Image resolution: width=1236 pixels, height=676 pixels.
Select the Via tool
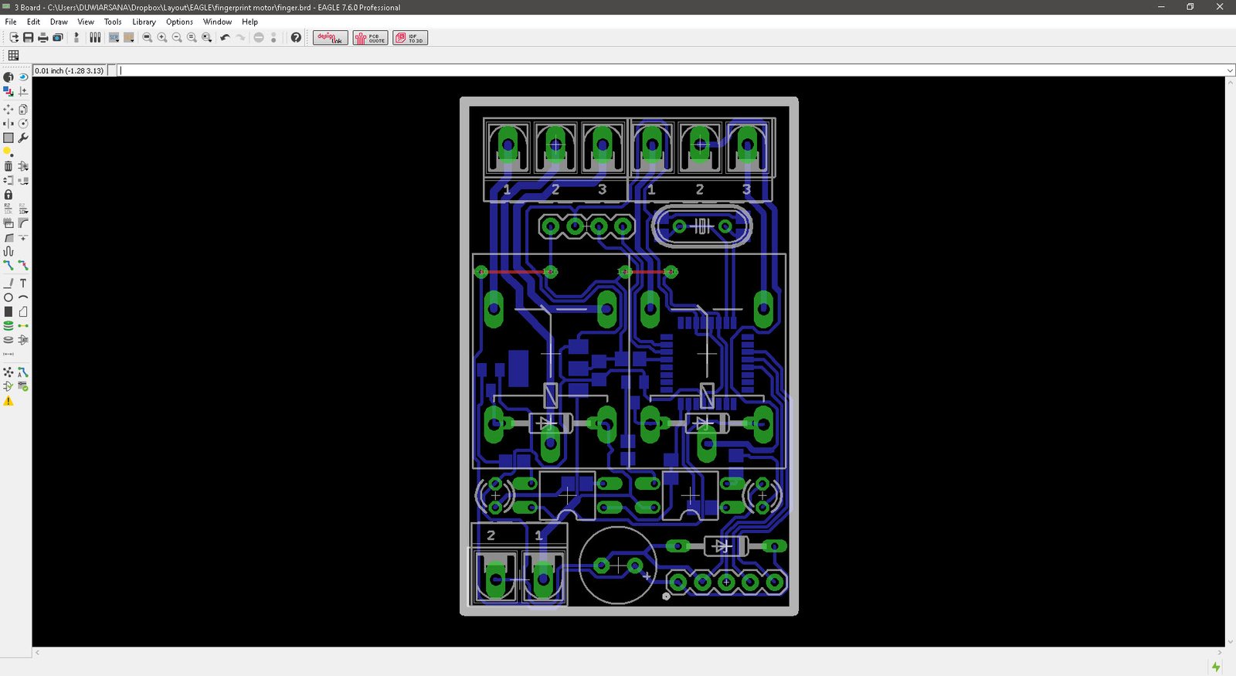[x=8, y=326]
